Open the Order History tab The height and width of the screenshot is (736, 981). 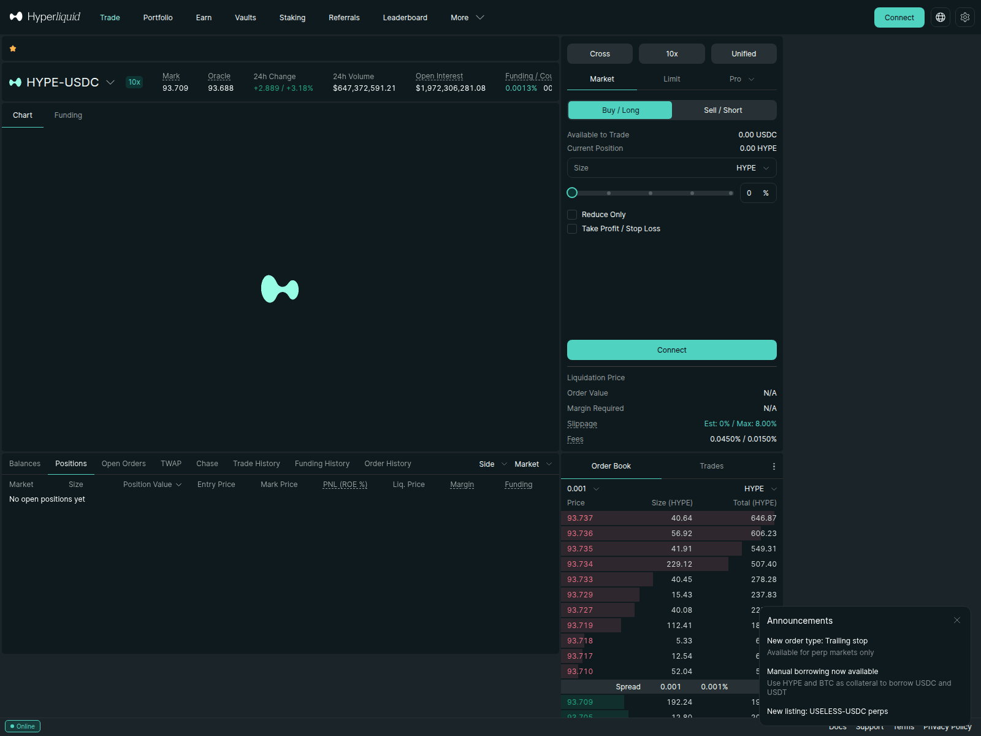point(387,464)
